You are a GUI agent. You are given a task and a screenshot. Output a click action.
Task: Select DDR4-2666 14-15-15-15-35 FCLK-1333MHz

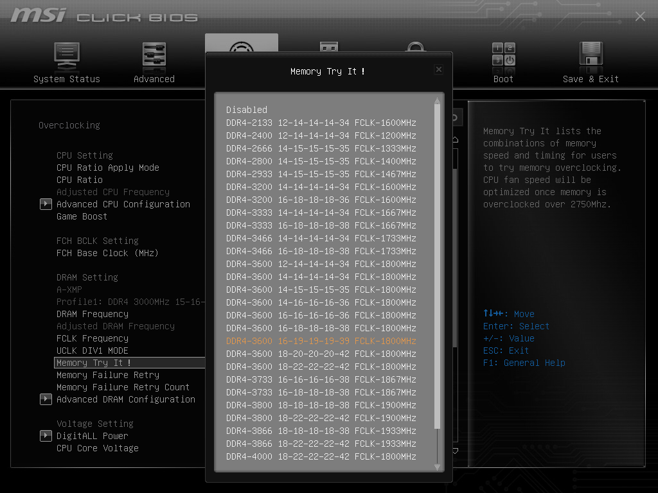pyautogui.click(x=321, y=148)
